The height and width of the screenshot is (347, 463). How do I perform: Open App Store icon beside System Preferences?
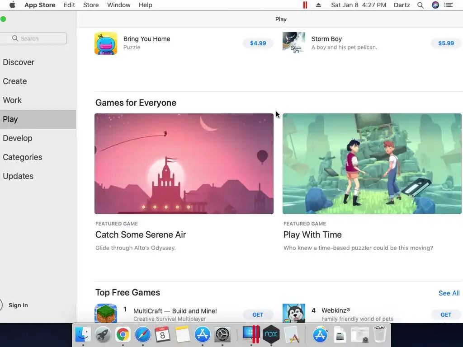pyautogui.click(x=202, y=335)
